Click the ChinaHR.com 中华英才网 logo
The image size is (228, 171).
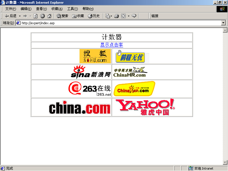click(130, 72)
